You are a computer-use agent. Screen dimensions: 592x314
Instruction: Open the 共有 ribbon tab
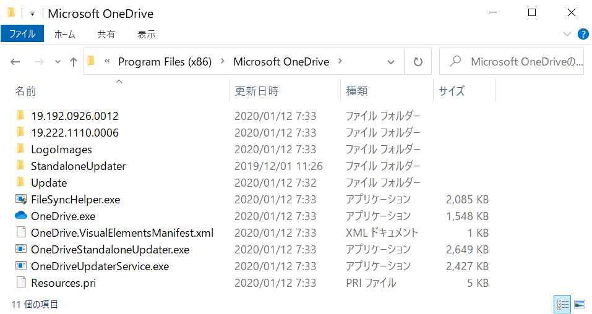106,35
